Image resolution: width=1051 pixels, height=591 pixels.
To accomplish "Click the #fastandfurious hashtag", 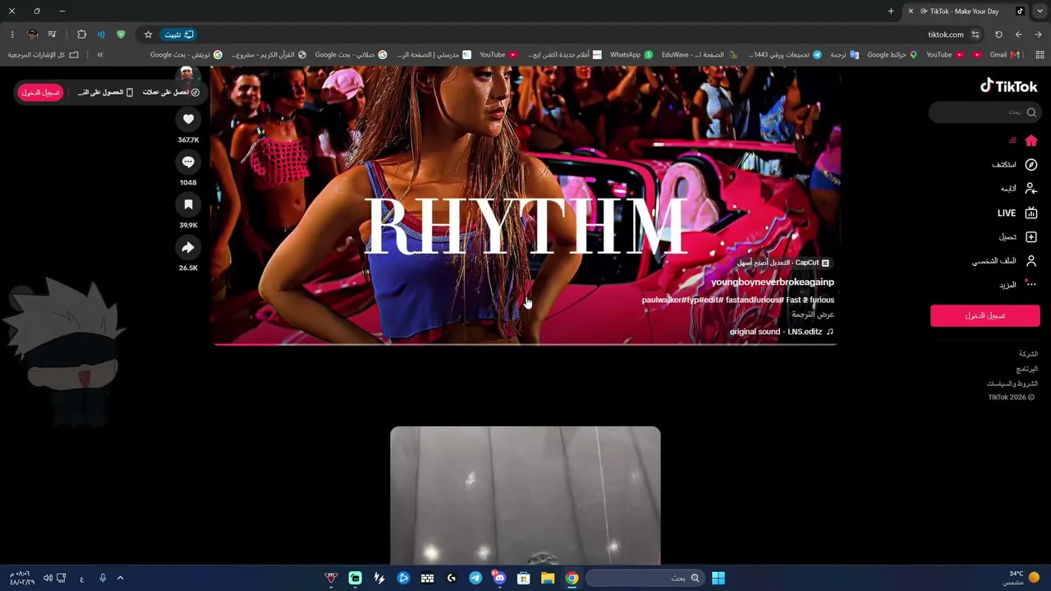I will pos(755,300).
